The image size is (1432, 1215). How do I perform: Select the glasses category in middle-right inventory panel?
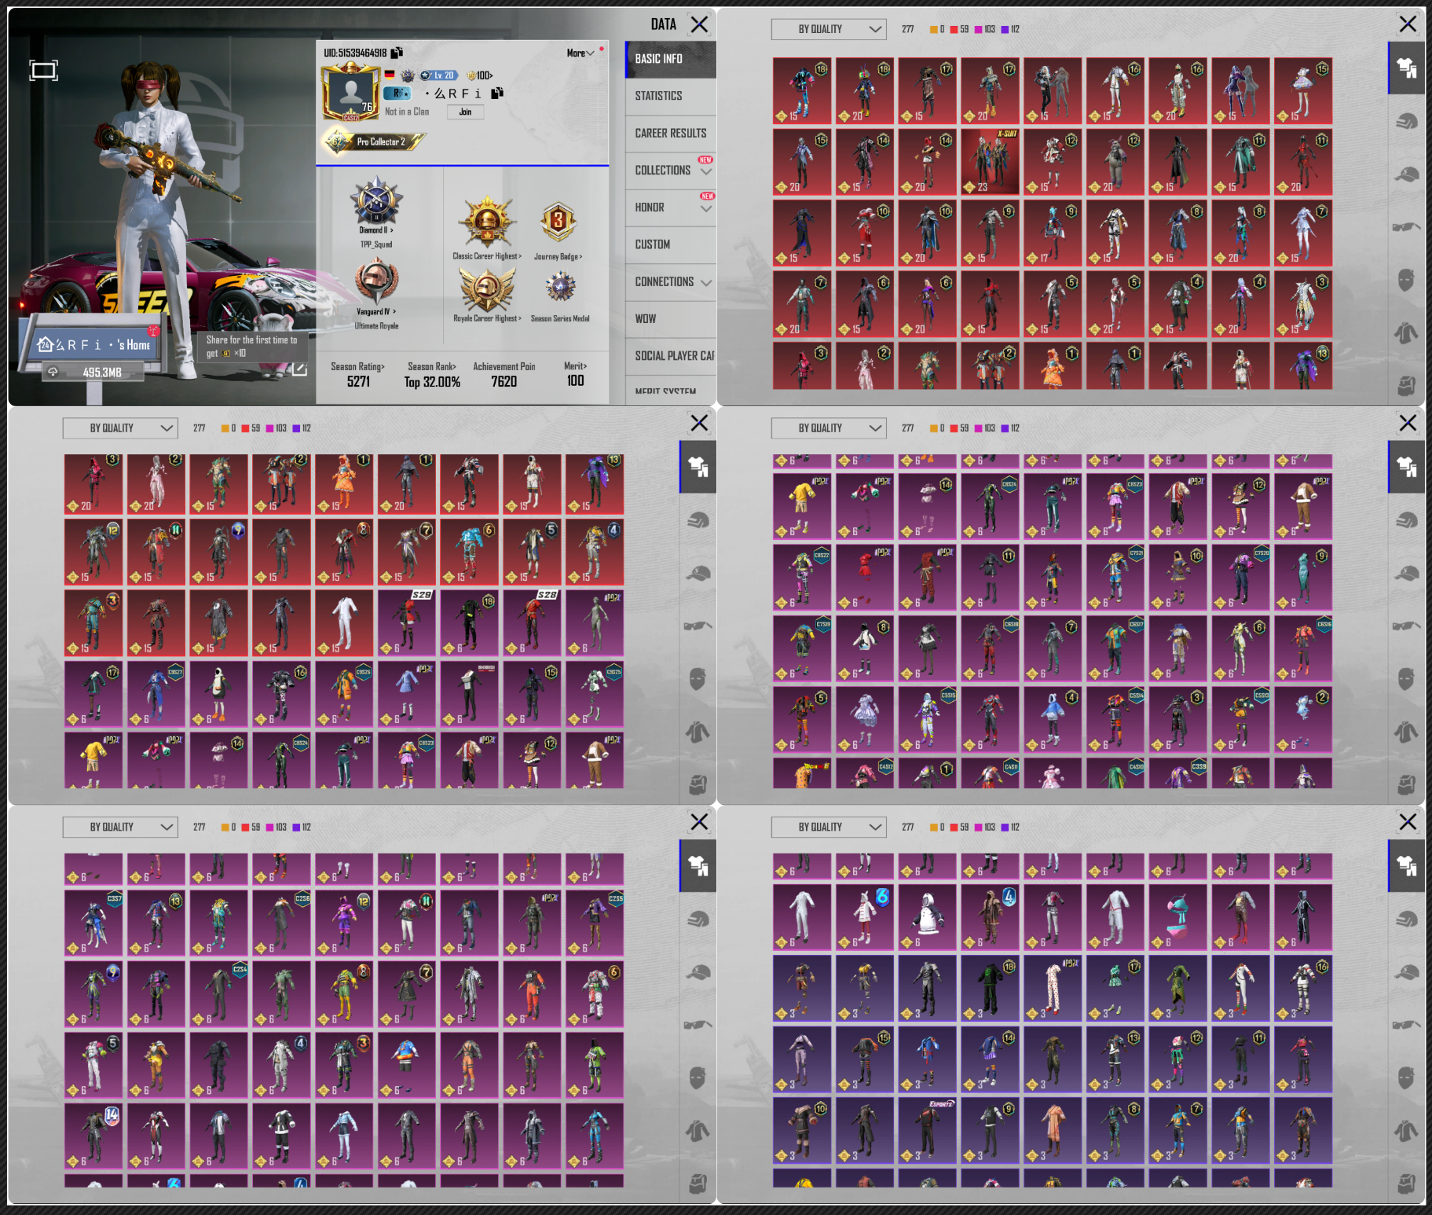(1407, 626)
